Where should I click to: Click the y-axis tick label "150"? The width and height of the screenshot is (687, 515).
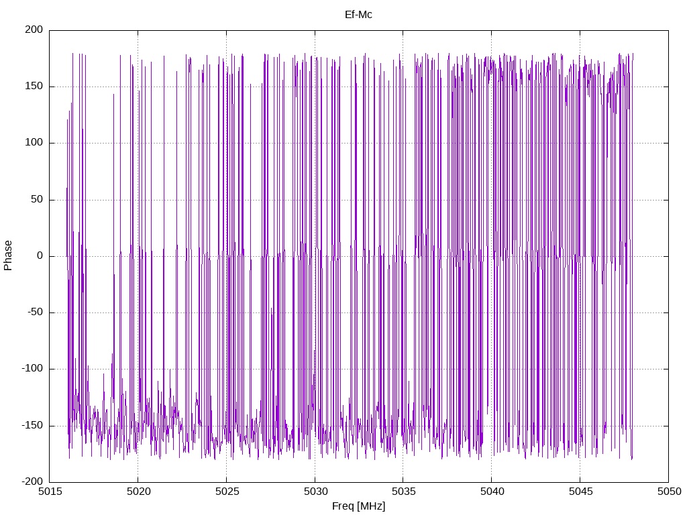click(34, 87)
